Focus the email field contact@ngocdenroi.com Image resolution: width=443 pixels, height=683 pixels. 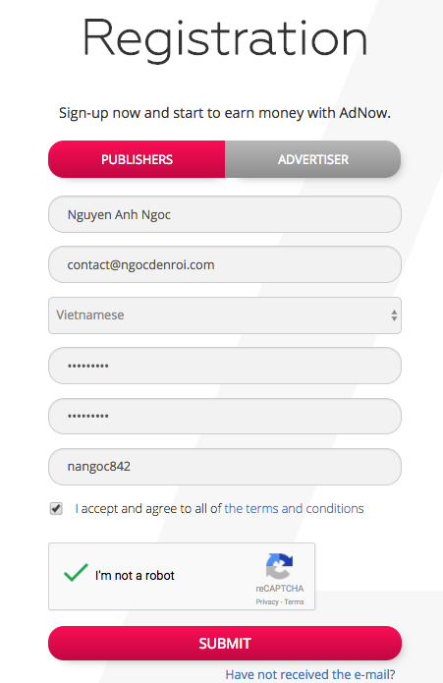pyautogui.click(x=225, y=264)
